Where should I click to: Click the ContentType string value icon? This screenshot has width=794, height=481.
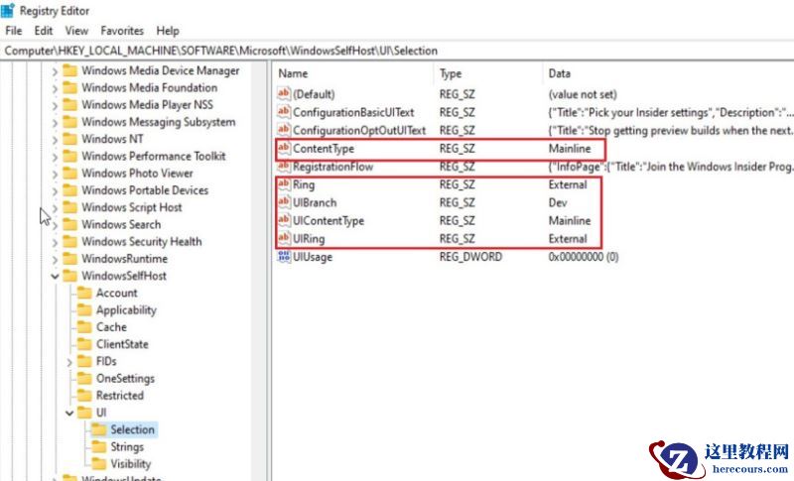[x=284, y=148]
